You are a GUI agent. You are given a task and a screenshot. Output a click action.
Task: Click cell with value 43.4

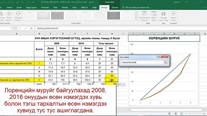[x=50, y=80]
